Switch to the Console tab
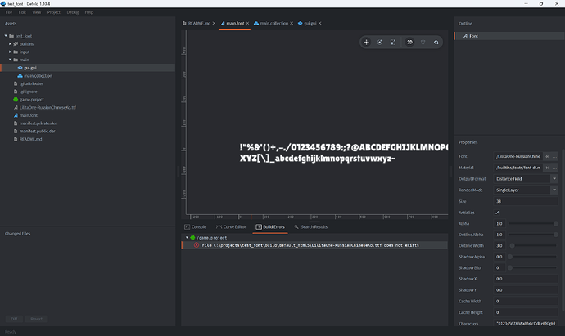The height and width of the screenshot is (336, 565). pyautogui.click(x=196, y=227)
